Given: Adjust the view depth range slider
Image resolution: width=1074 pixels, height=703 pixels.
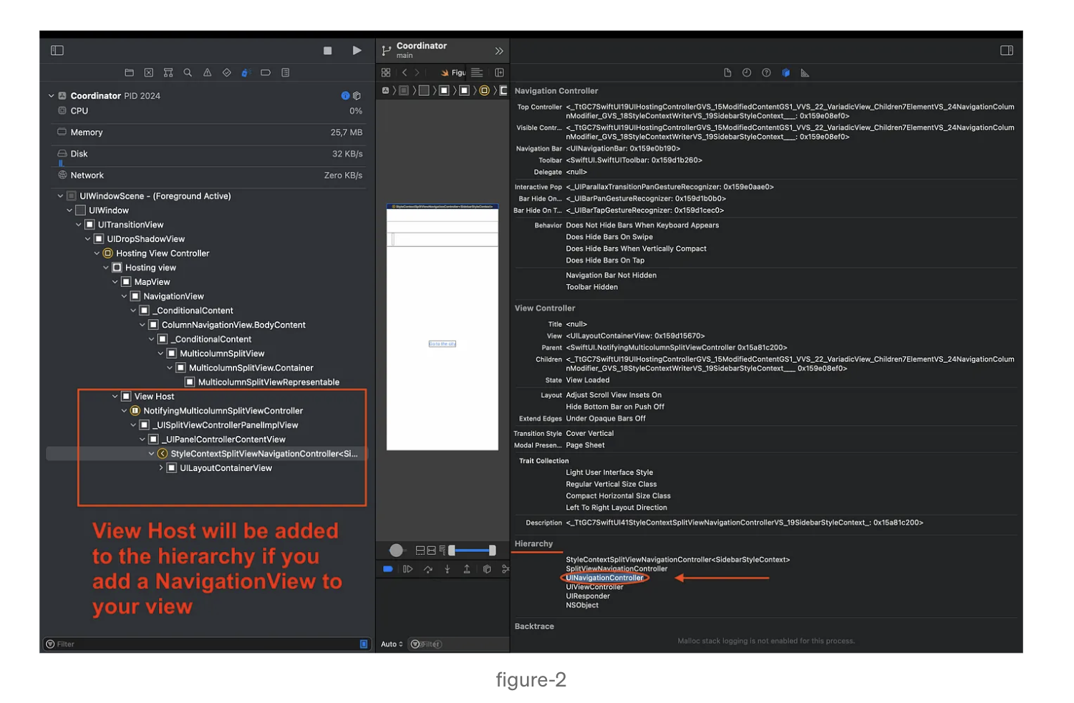Looking at the screenshot, I should (471, 550).
